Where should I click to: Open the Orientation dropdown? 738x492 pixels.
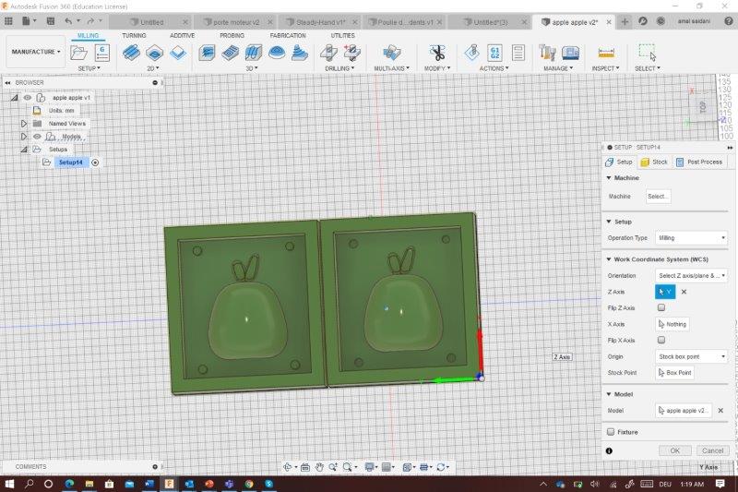[x=691, y=275]
